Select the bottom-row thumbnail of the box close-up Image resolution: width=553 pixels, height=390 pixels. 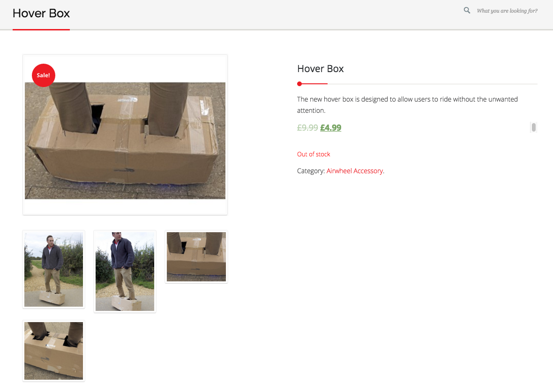click(x=53, y=351)
